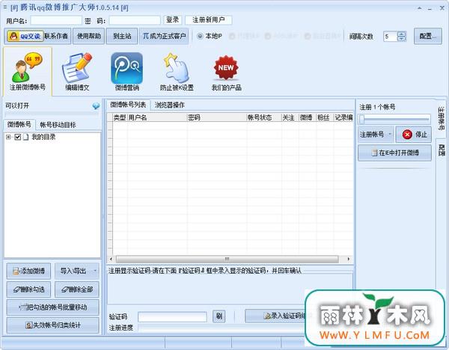Click 删除勾选 eraser button
This screenshot has height=350, width=449.
tap(28, 289)
